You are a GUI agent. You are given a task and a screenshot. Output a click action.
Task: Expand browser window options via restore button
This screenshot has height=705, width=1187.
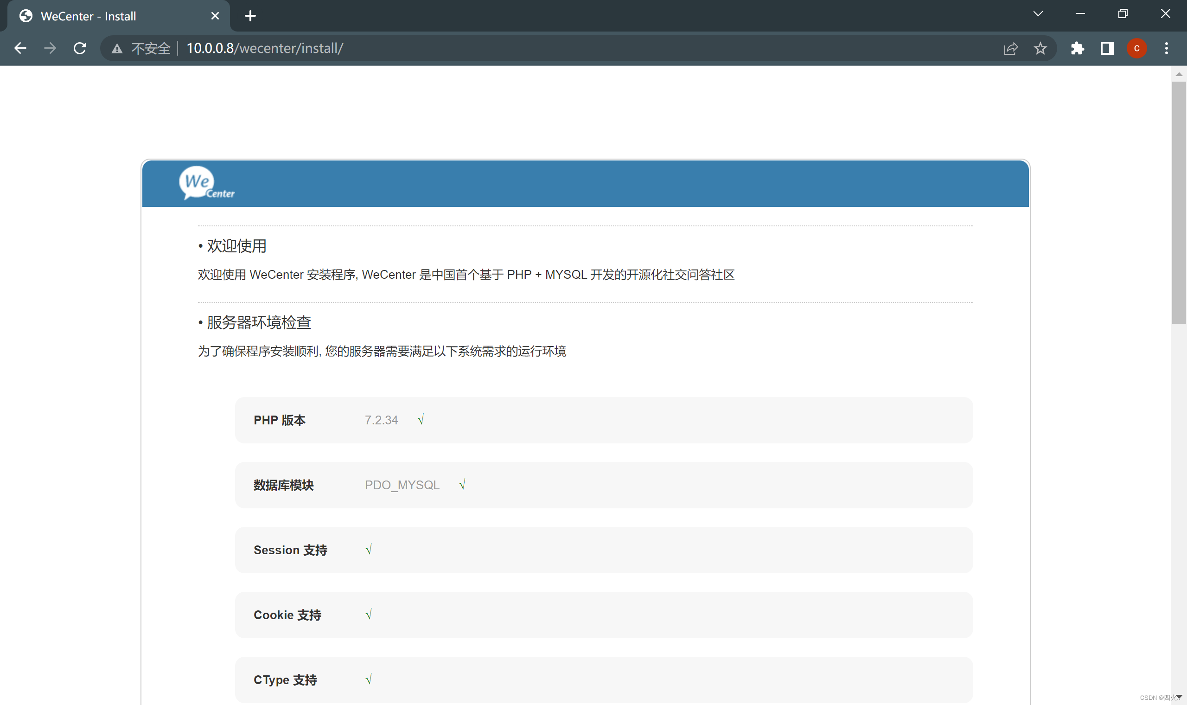(1123, 13)
